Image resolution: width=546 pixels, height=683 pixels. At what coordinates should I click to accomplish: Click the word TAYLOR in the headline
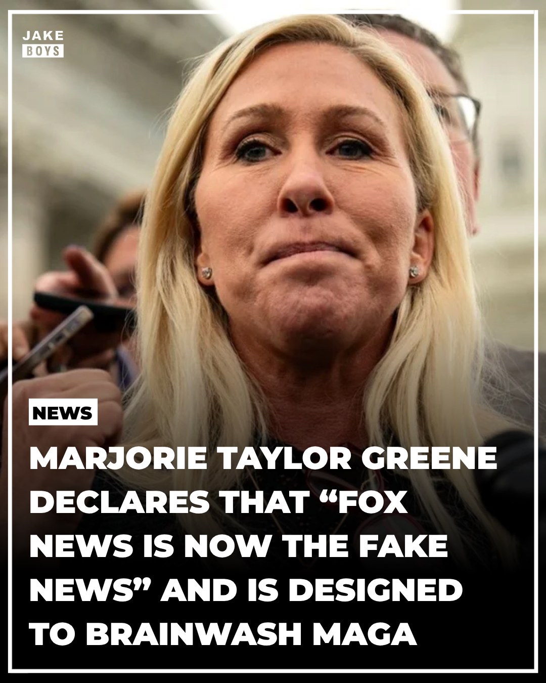284,458
